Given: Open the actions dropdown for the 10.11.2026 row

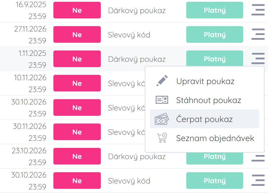Looking at the screenshot, I should pyautogui.click(x=258, y=83).
